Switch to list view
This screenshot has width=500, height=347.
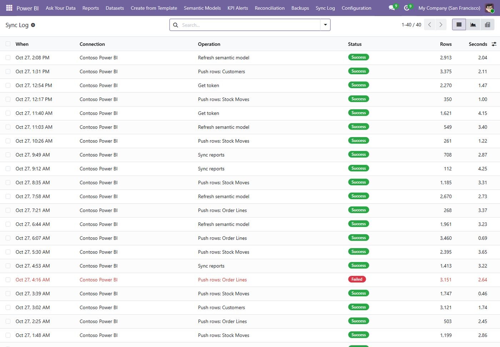tap(459, 25)
